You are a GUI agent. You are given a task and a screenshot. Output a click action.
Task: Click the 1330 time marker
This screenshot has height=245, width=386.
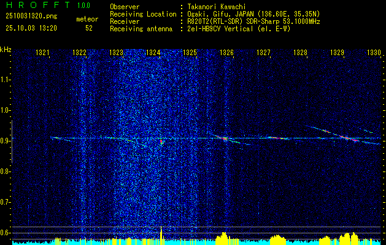(x=374, y=52)
